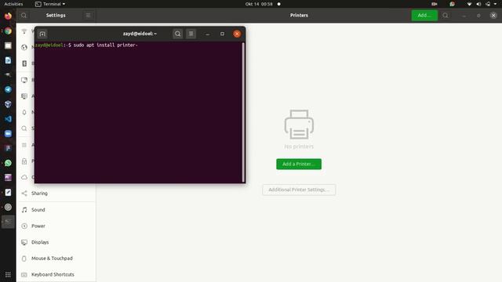Click the Add a Printer... button
Image resolution: width=502 pixels, height=282 pixels.
299,164
